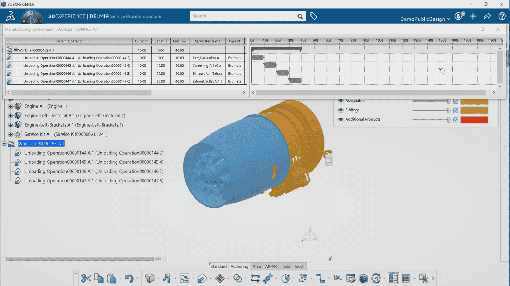Image resolution: width=510 pixels, height=286 pixels.
Task: Collapse the Workplan00000163 A.1 node
Action: (x=4, y=144)
